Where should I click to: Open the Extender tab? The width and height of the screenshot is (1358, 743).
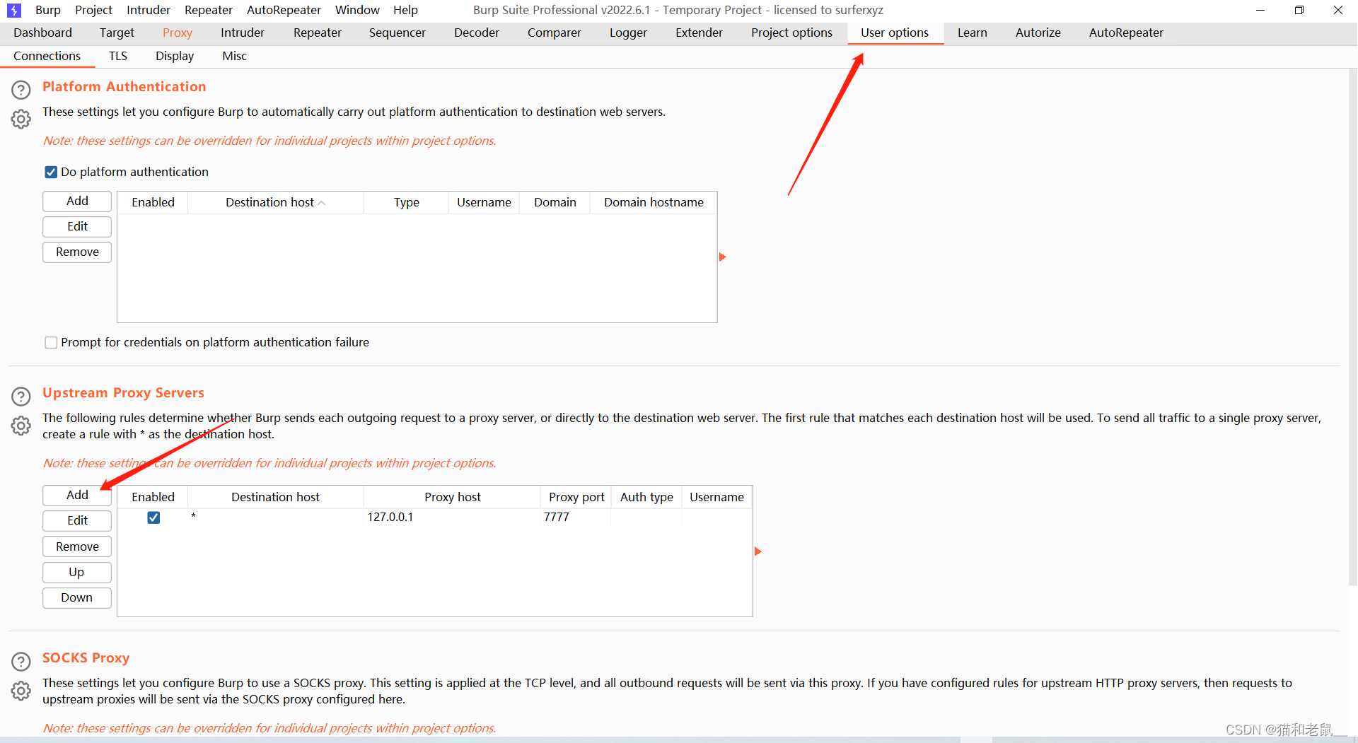(x=699, y=33)
